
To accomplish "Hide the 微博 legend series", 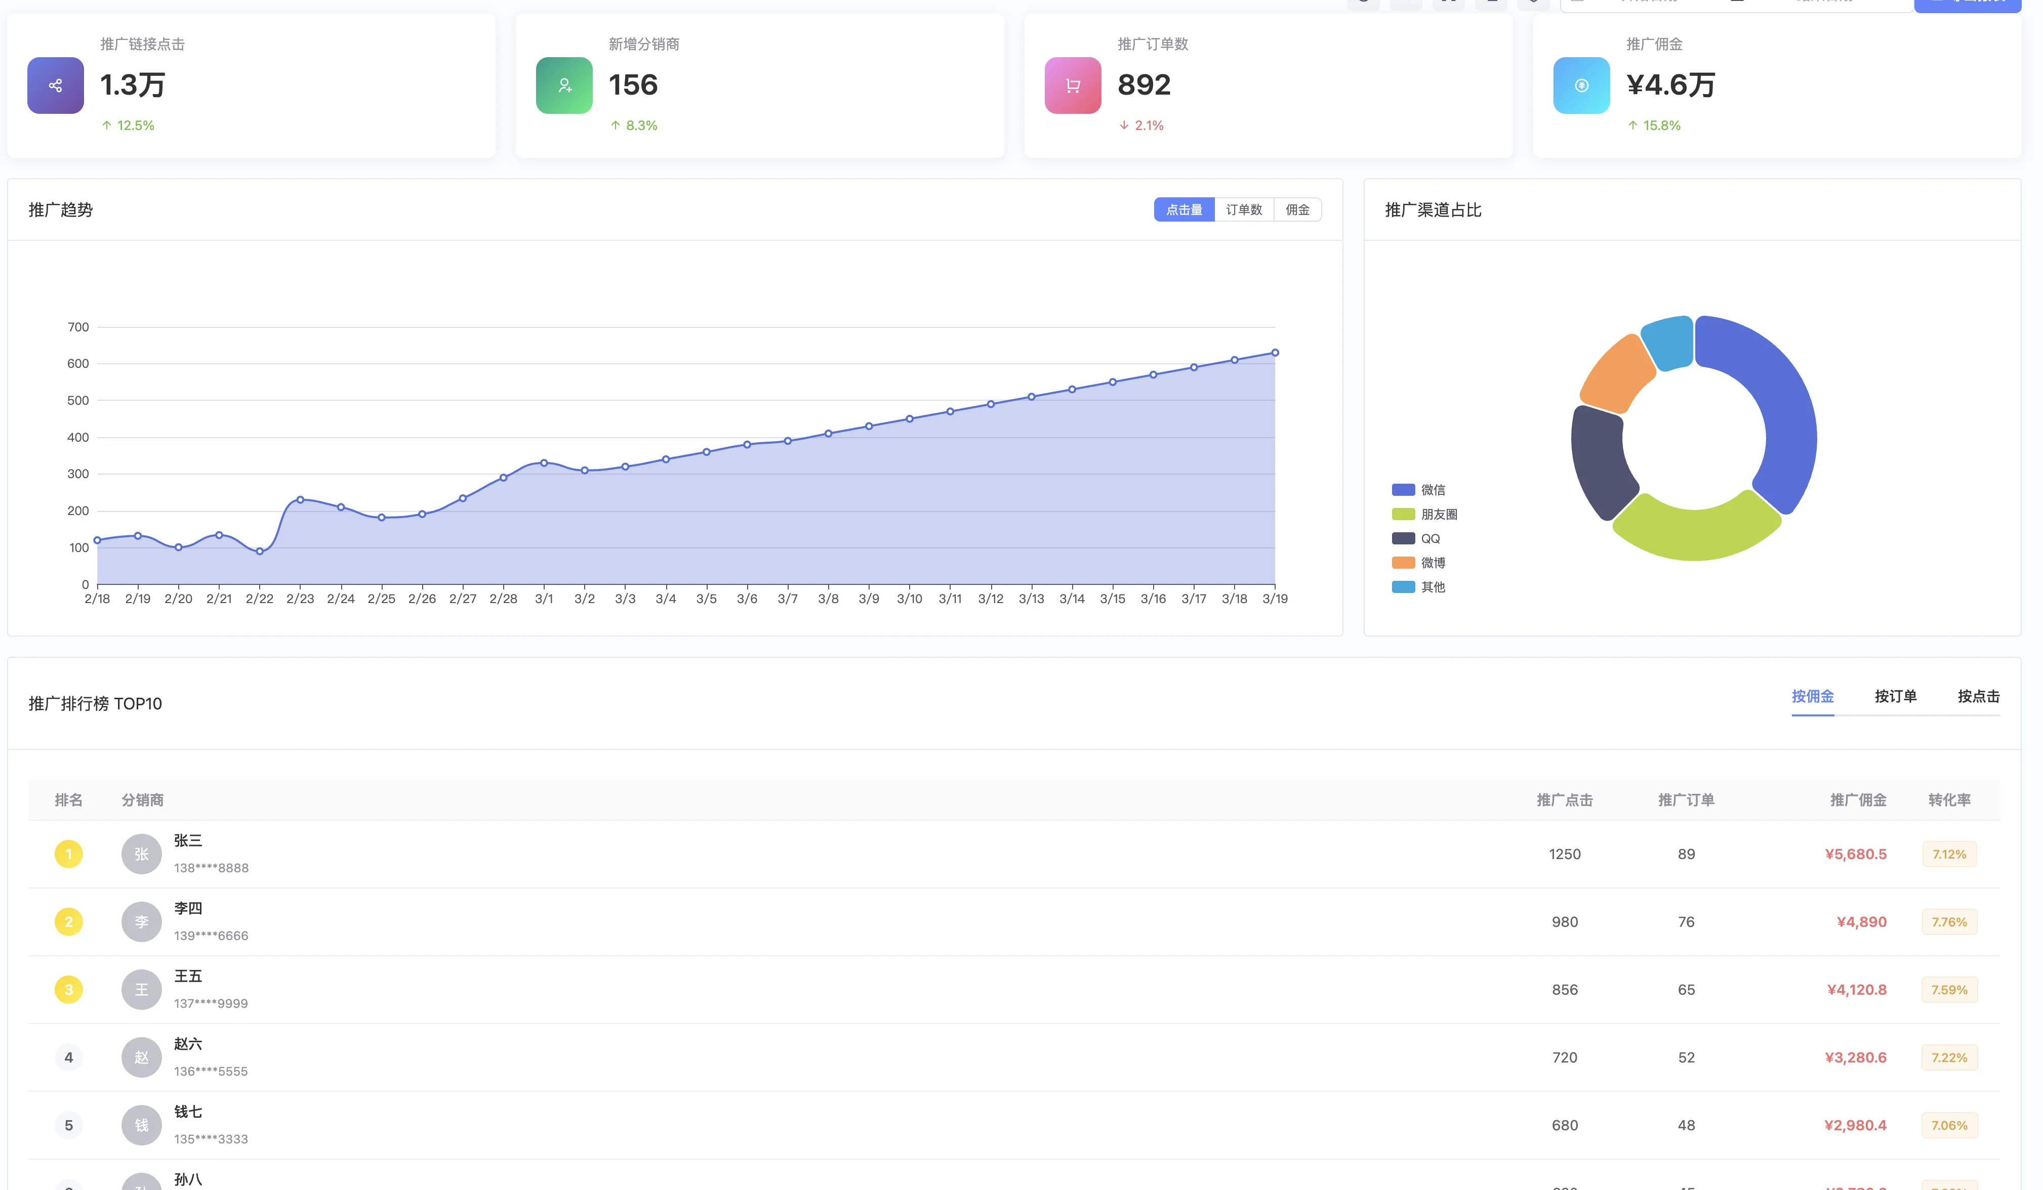I will [1433, 563].
